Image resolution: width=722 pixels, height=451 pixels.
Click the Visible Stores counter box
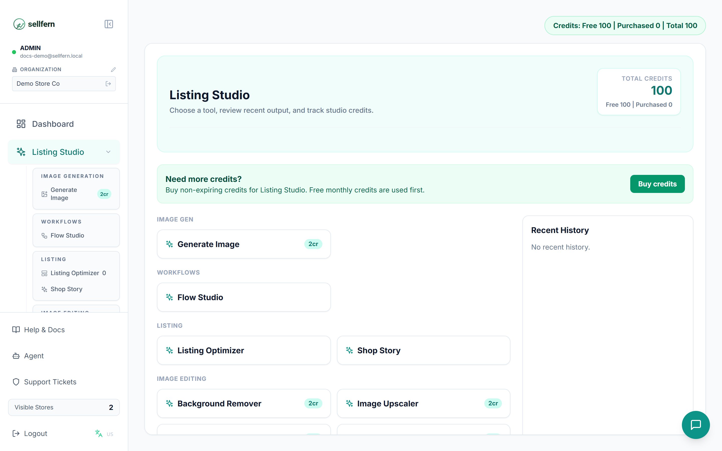(x=64, y=407)
